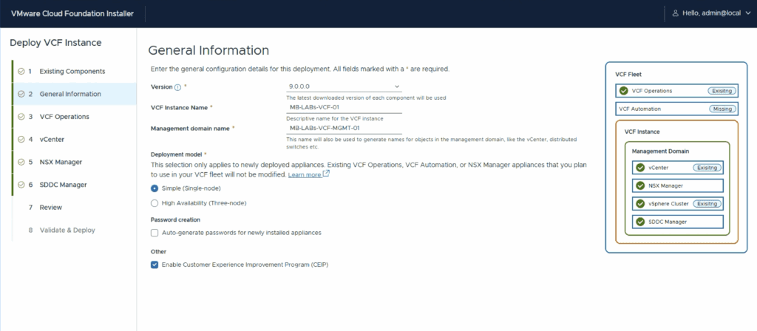Click the VCF Instance Name field
The image size is (757, 331).
344,108
